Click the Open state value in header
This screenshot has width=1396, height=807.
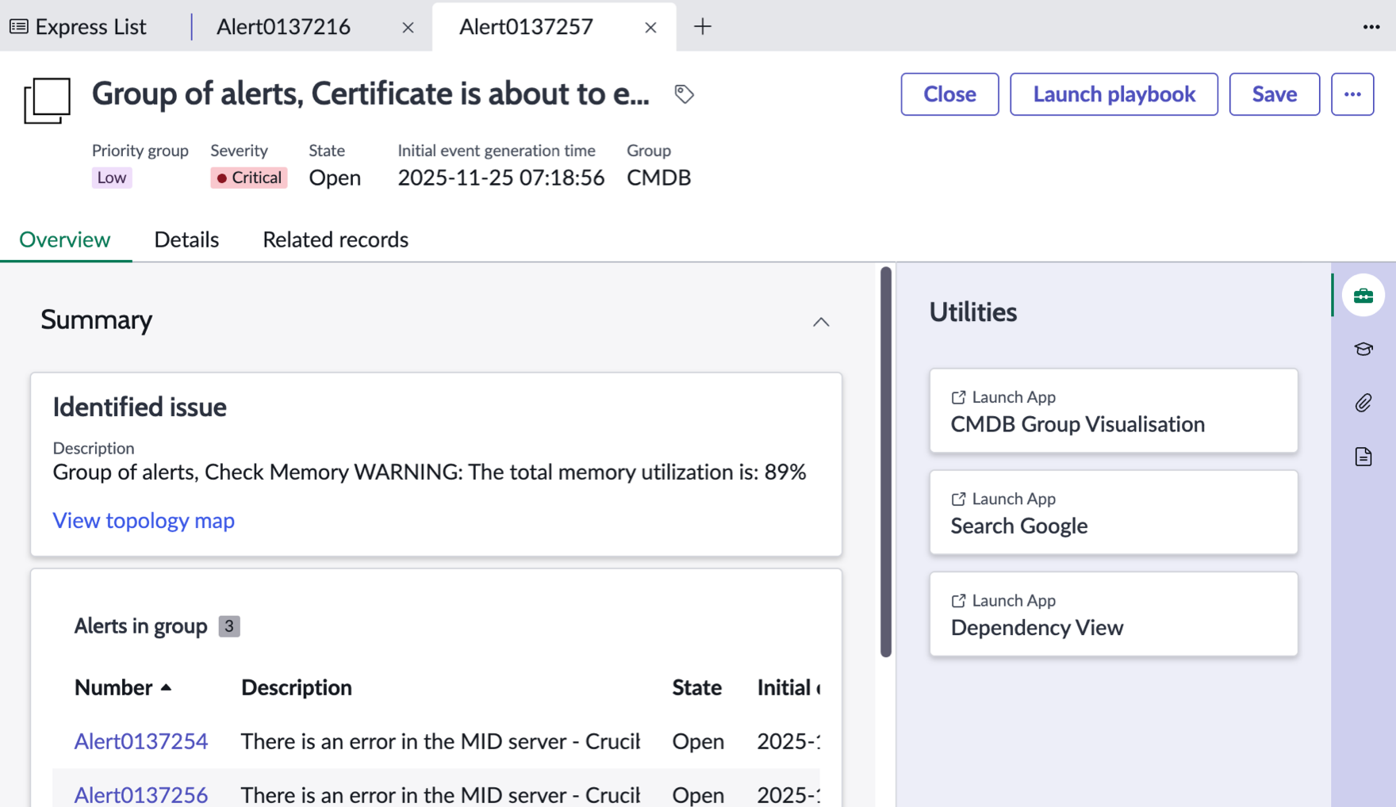point(335,178)
